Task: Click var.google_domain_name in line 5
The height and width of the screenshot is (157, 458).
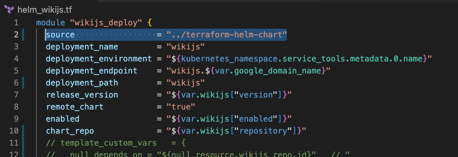Action: click(x=268, y=71)
